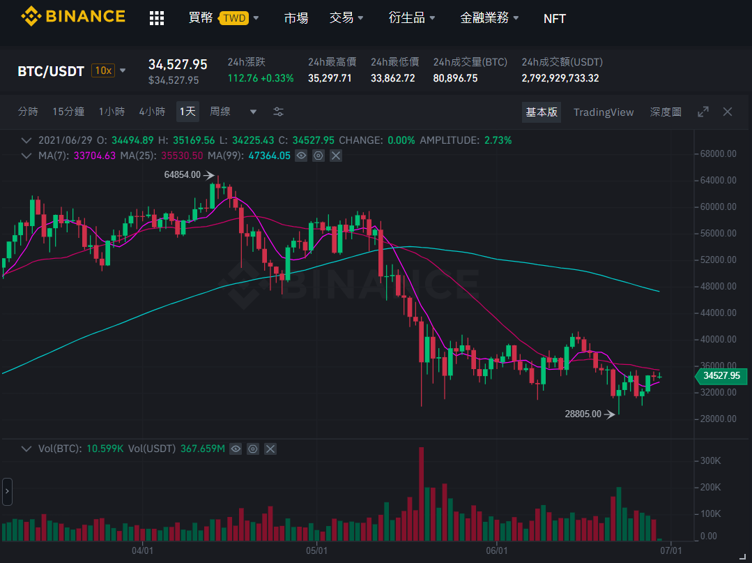This screenshot has height=563, width=752.
Task: Toggle MA indicator visibility eye icon
Action: coord(300,156)
